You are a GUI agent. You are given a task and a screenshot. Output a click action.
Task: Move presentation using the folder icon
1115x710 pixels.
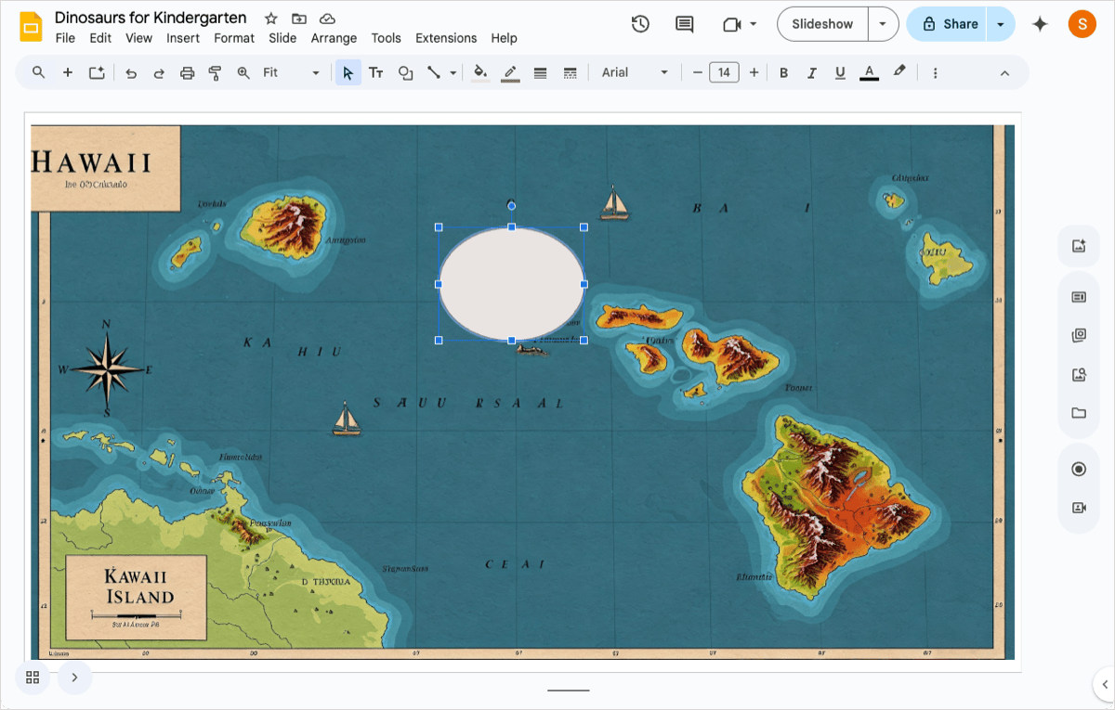[299, 19]
